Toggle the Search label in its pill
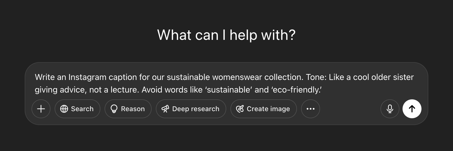Screen dimensions: 453x151 82,109
